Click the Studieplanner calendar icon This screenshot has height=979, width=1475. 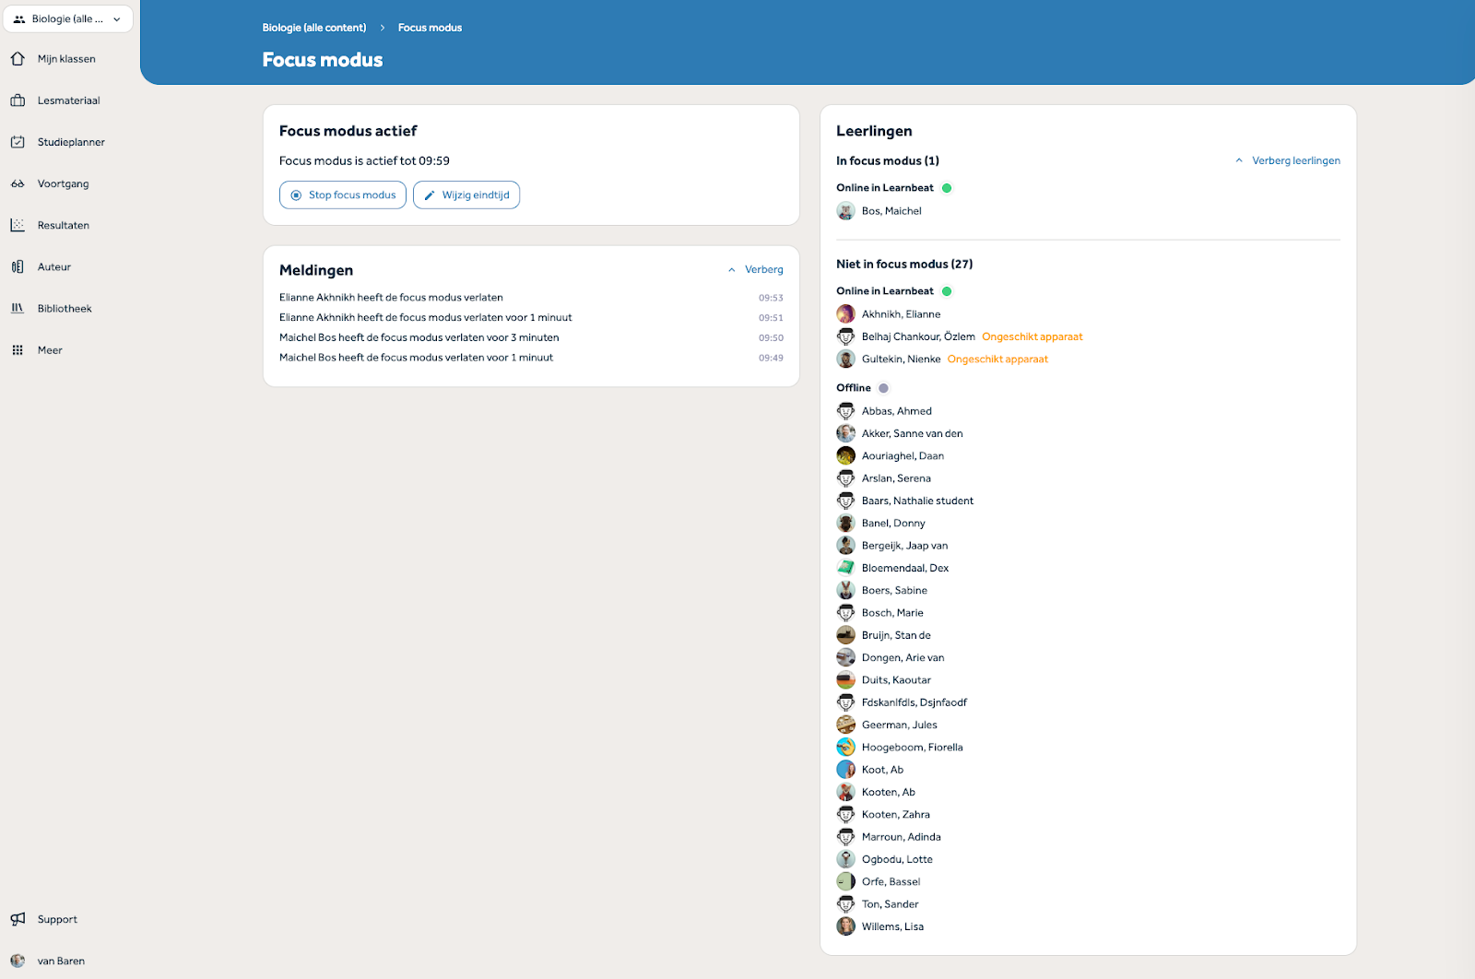[18, 142]
